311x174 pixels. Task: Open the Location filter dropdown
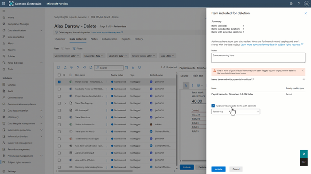pos(117,56)
